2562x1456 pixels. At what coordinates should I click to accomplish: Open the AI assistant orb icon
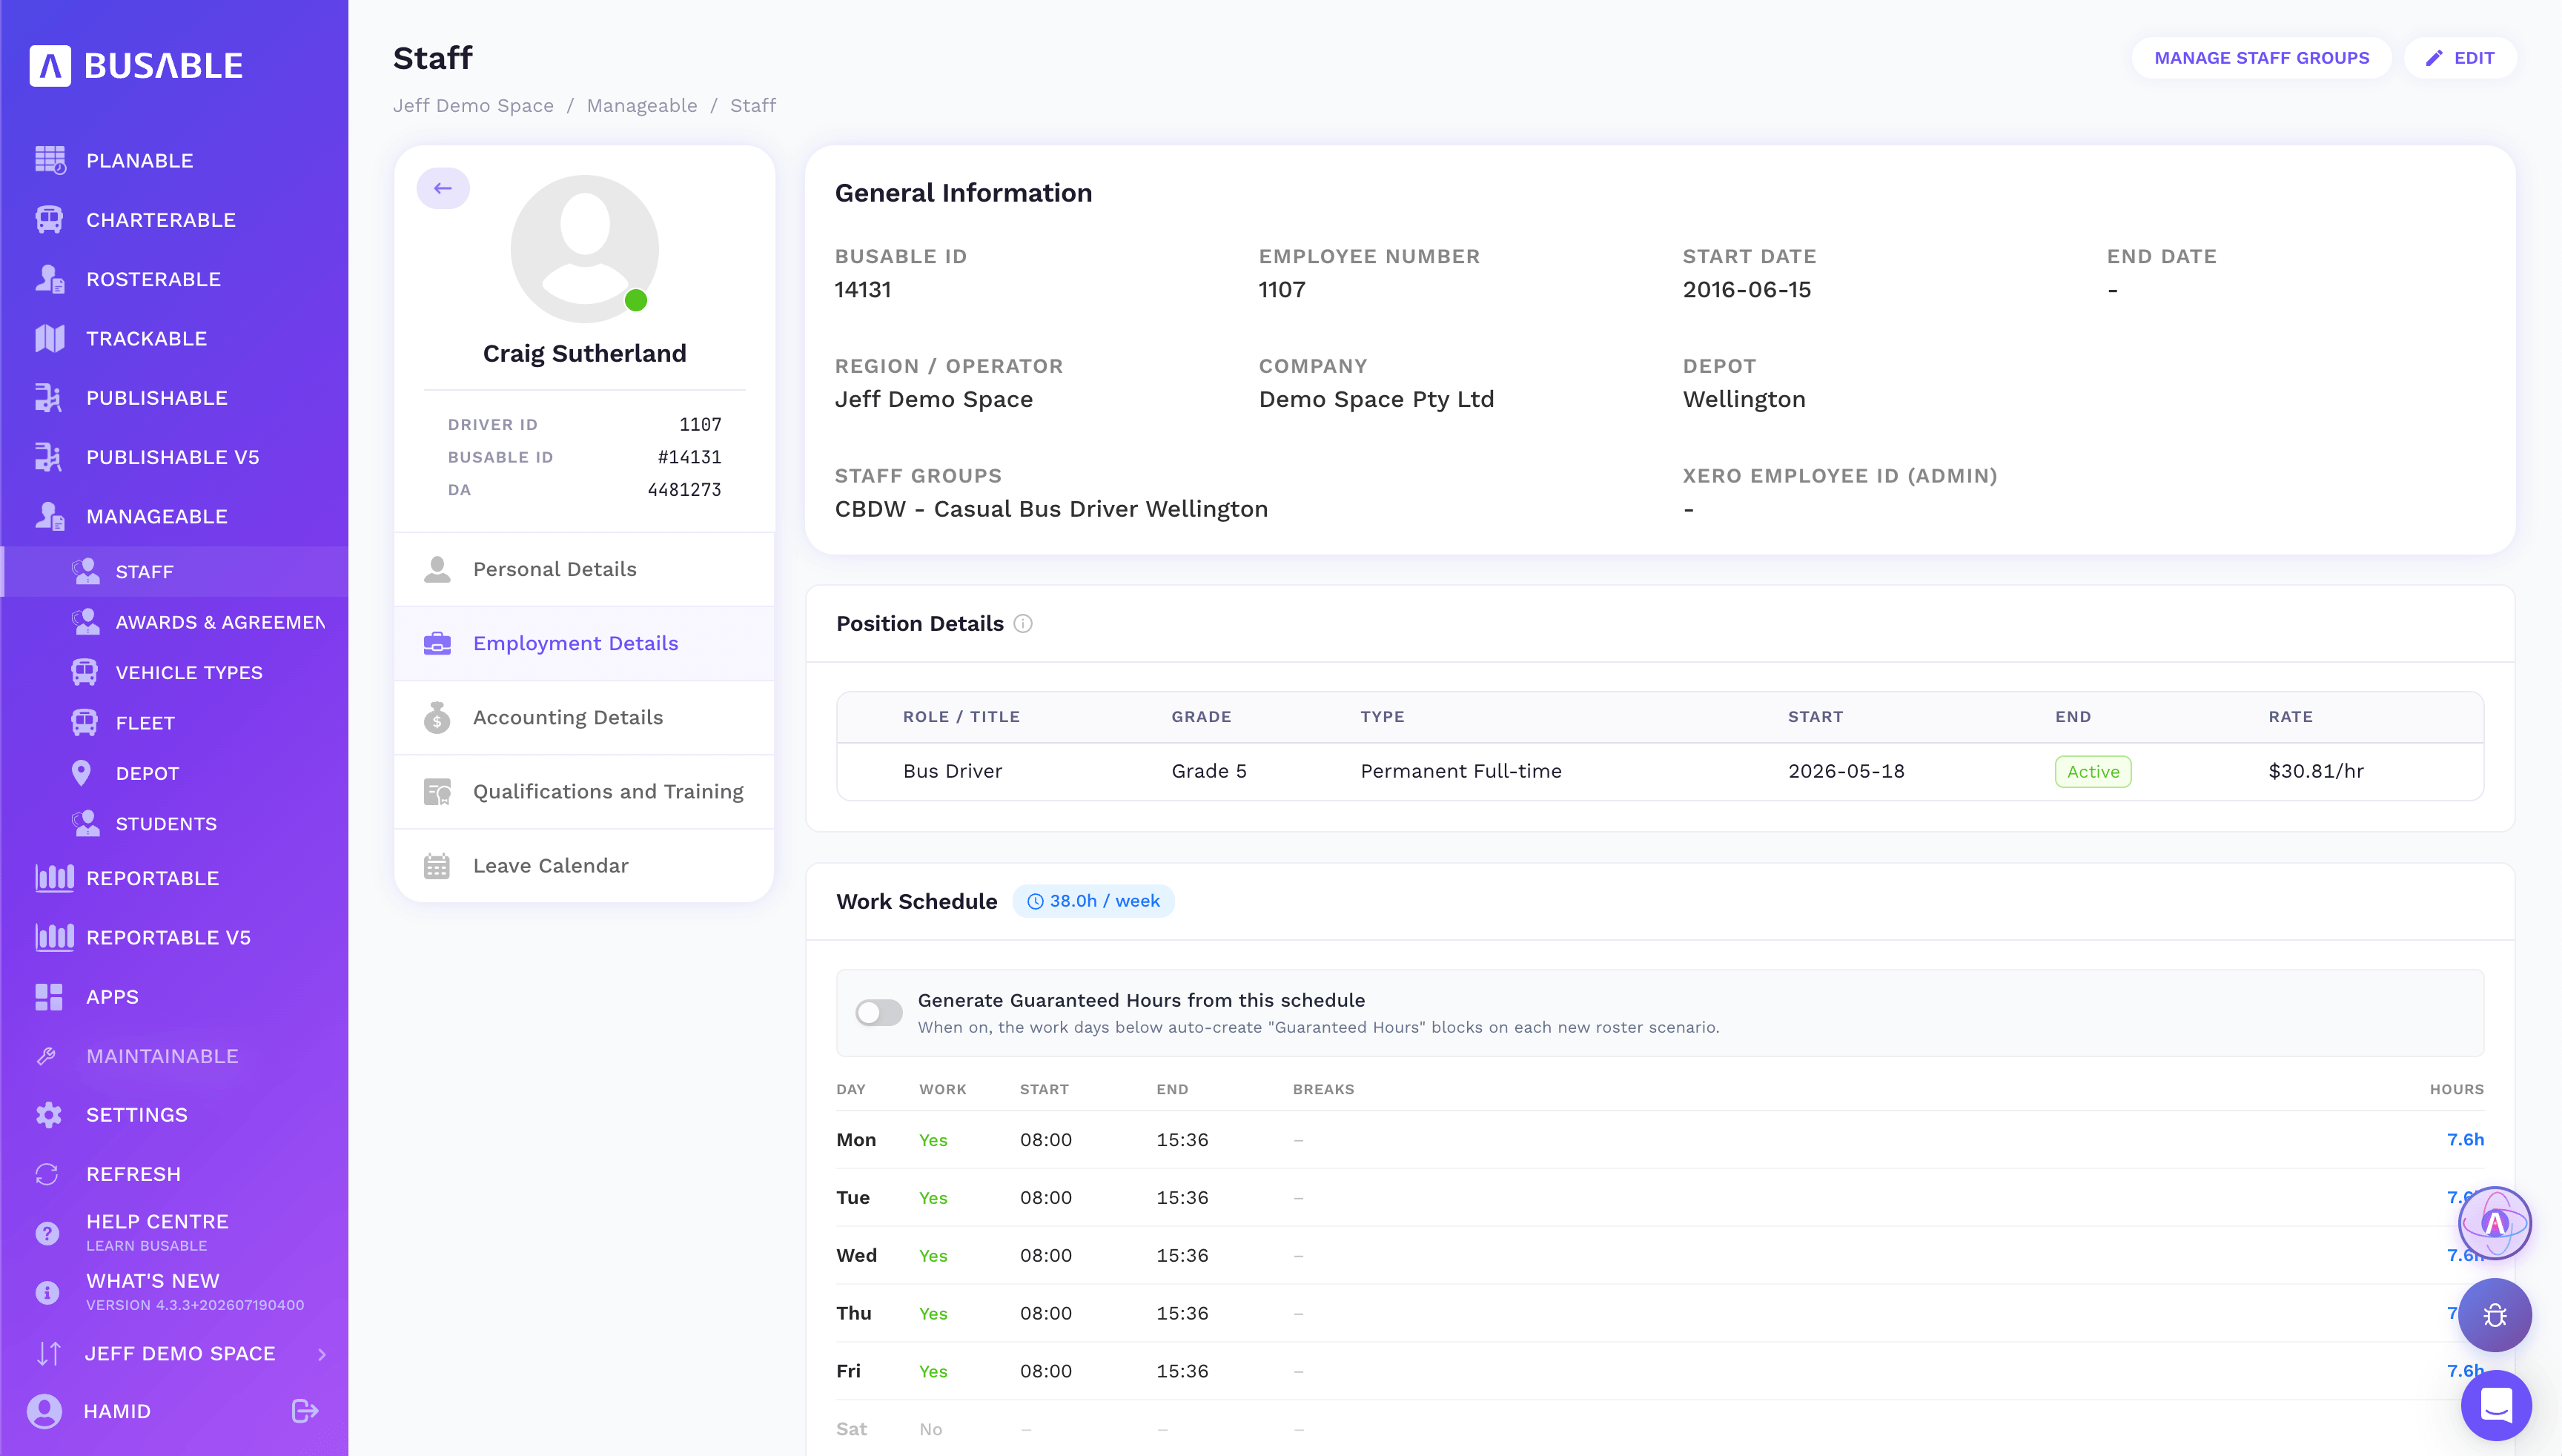(x=2495, y=1223)
